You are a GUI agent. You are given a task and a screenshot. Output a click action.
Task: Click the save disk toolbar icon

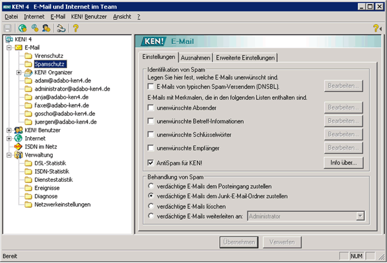(8, 28)
